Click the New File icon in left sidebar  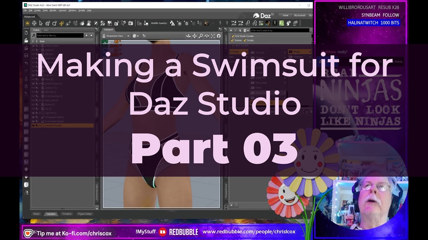[x=26, y=33]
